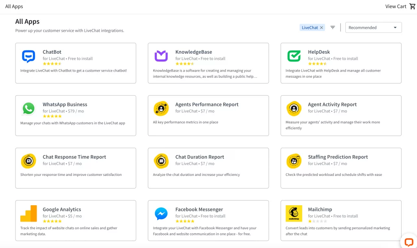This screenshot has width=417, height=248.
Task: Click 'Measure your agents' activity' description
Action: (x=333, y=125)
